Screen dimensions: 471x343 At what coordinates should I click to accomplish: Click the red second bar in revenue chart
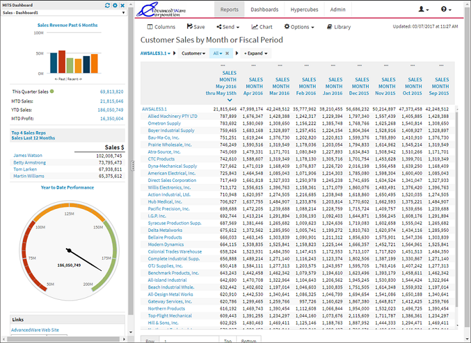click(x=62, y=62)
